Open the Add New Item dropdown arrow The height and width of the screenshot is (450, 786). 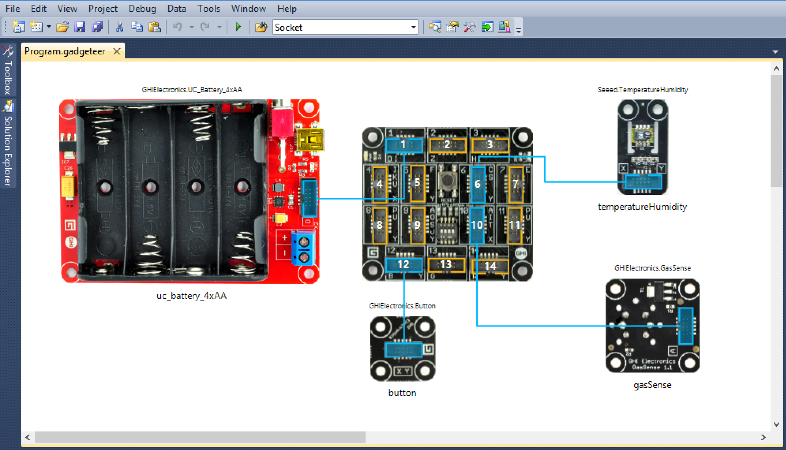click(49, 27)
